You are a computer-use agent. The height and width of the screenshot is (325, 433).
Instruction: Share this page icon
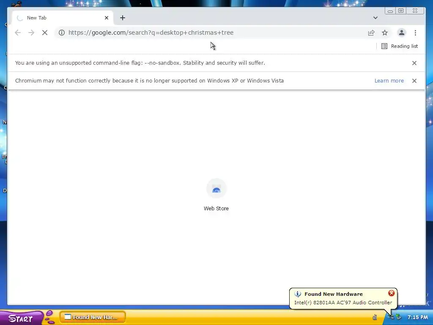(371, 33)
